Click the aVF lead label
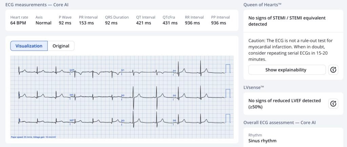Viewport: 347px width, 147px height. (x=72, y=120)
